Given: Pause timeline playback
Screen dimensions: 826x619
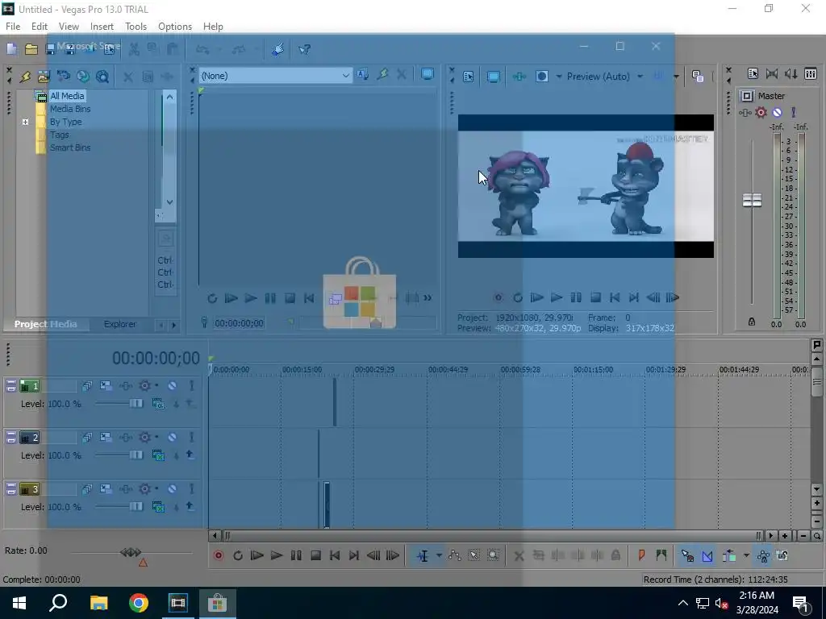Looking at the screenshot, I should click(296, 555).
